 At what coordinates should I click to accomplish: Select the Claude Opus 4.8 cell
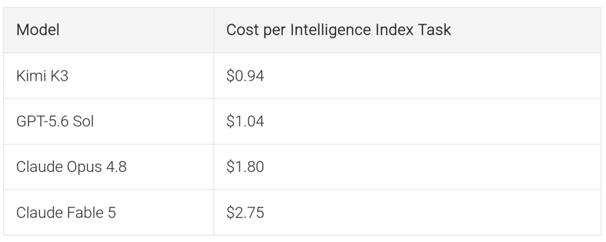[109, 167]
